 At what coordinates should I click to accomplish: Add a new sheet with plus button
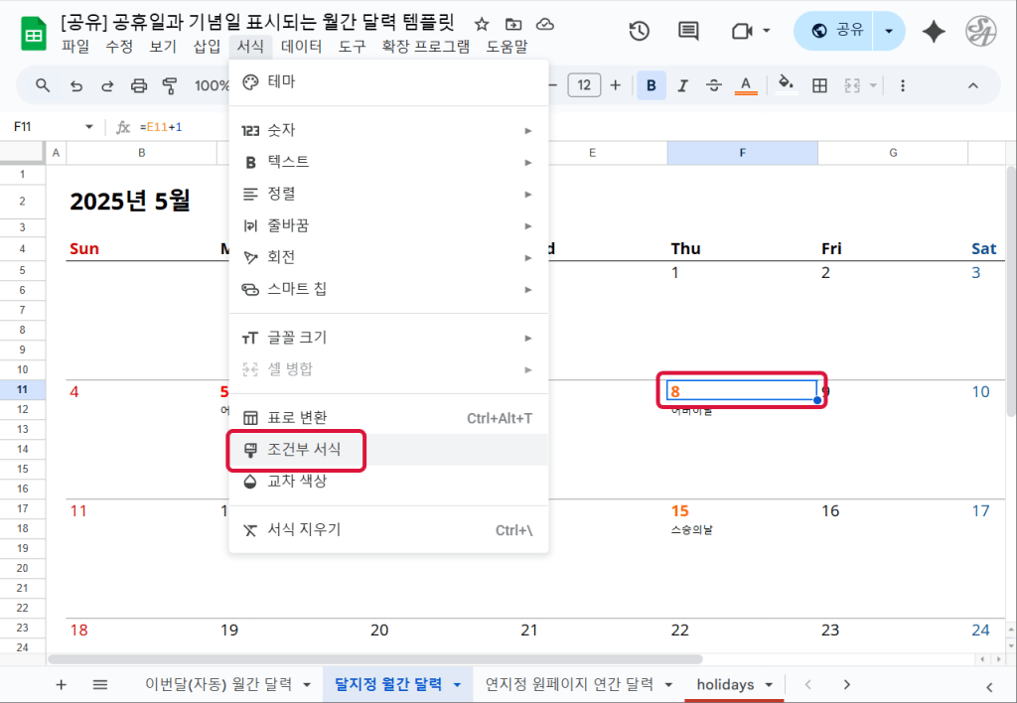(x=61, y=684)
